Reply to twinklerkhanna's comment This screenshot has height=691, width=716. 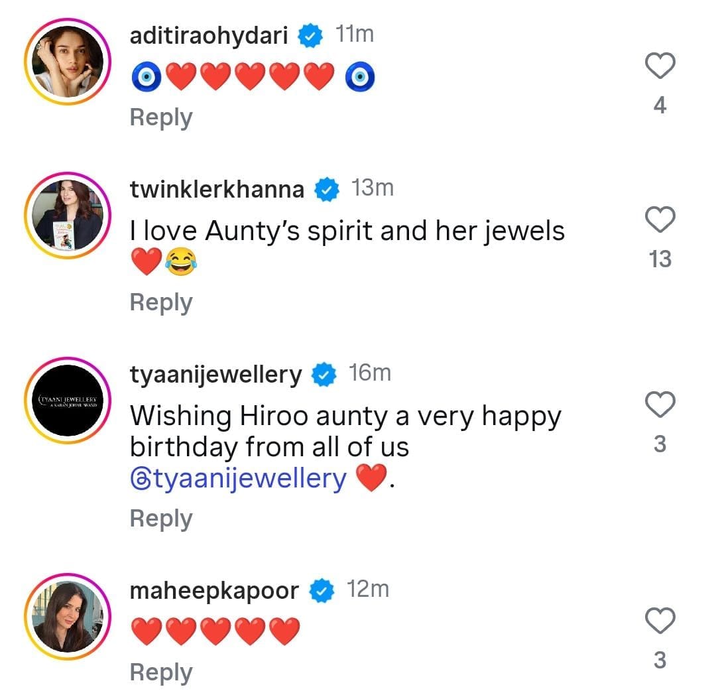pyautogui.click(x=161, y=302)
